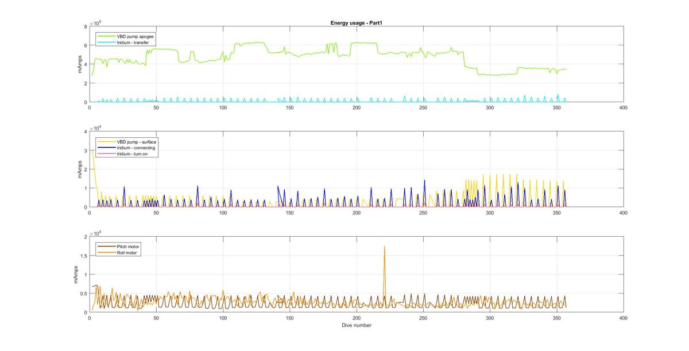Click x-axis tick '250' under the top plot
The height and width of the screenshot is (351, 689).
[423, 107]
